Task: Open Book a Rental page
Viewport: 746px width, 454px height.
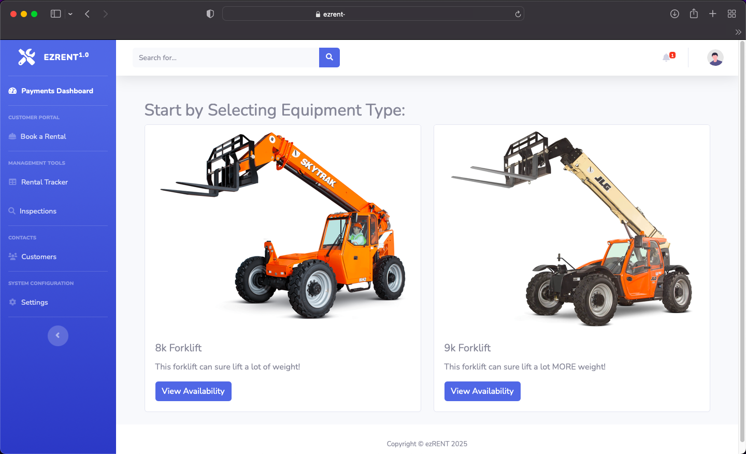Action: point(58,136)
